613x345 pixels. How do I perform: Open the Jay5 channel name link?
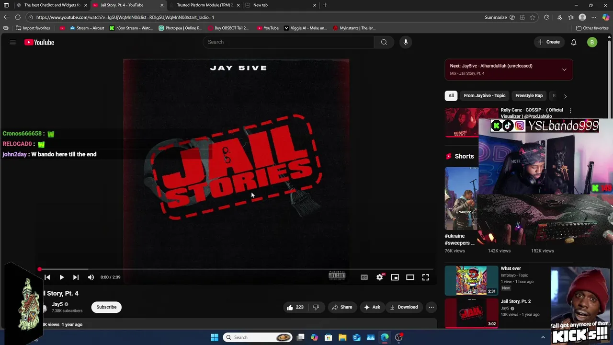click(57, 304)
